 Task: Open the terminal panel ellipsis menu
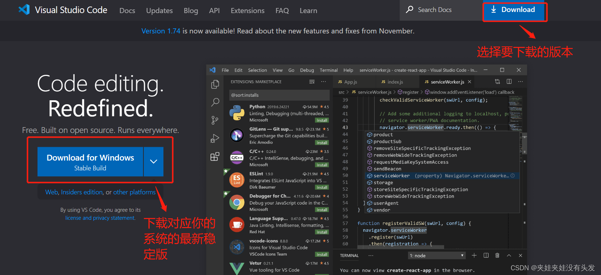(x=371, y=255)
